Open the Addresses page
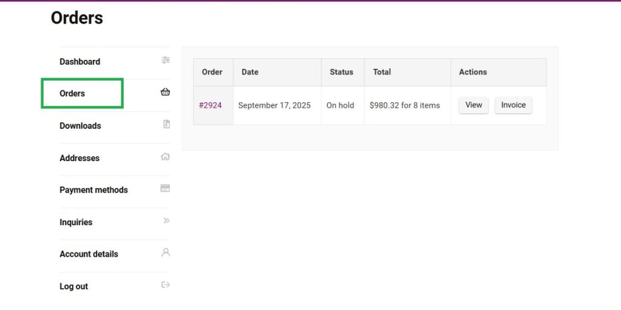621x310 pixels. point(79,158)
